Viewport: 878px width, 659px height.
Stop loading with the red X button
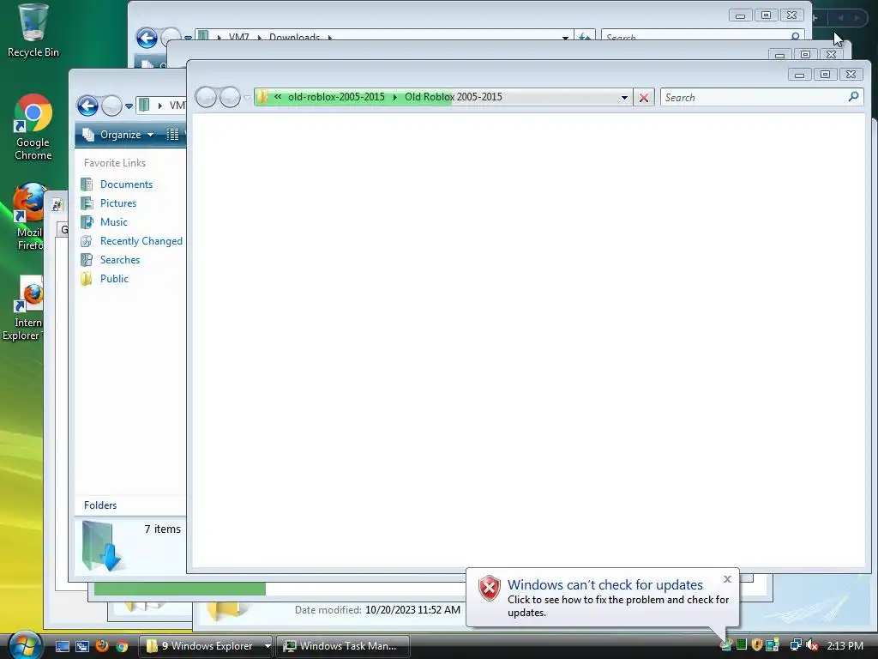pyautogui.click(x=644, y=98)
